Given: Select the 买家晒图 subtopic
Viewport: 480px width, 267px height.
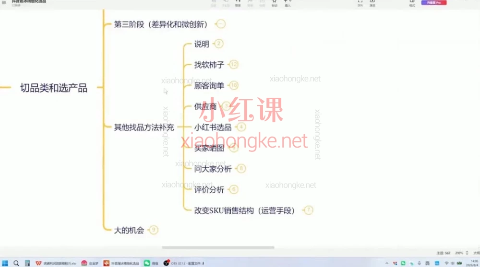Looking at the screenshot, I should click(209, 148).
